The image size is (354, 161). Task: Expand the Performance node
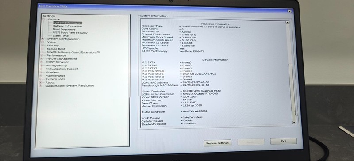(42, 55)
